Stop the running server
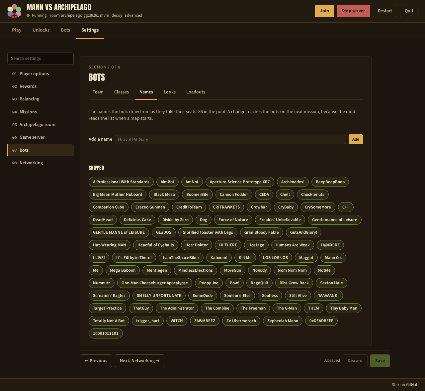The height and width of the screenshot is (391, 425). pos(353,11)
